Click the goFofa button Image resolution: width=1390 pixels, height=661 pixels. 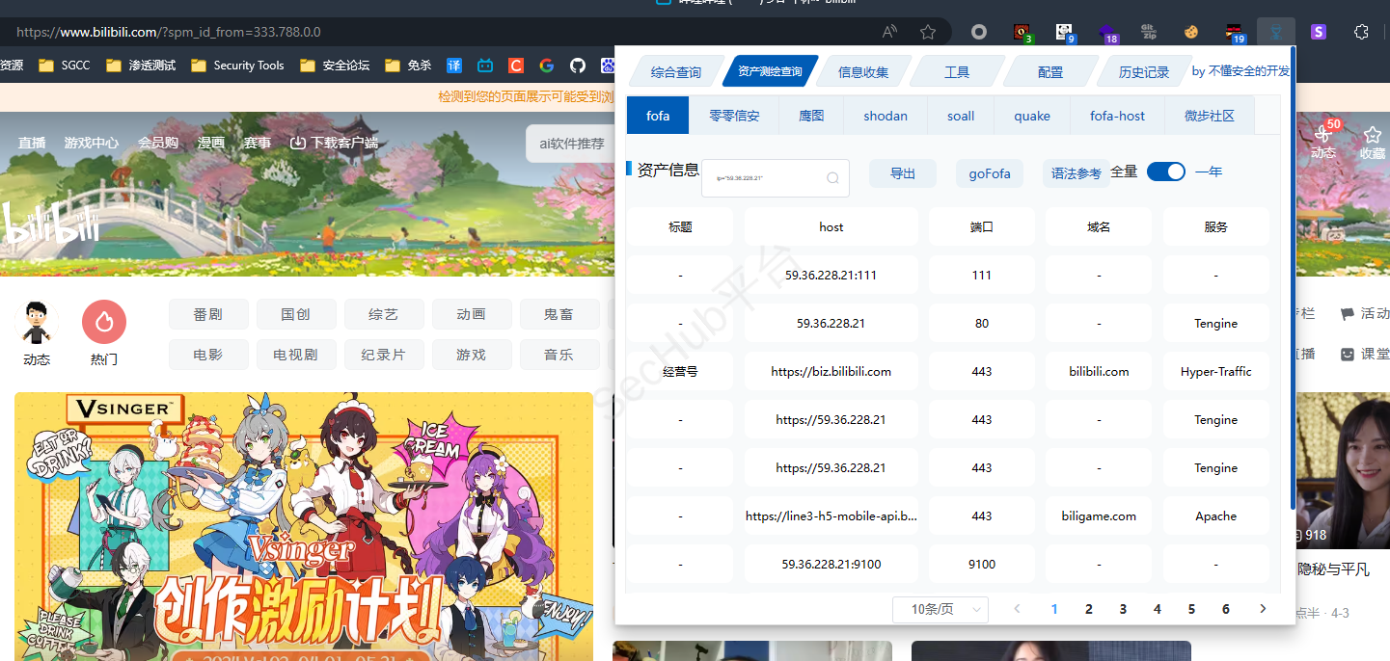[989, 173]
